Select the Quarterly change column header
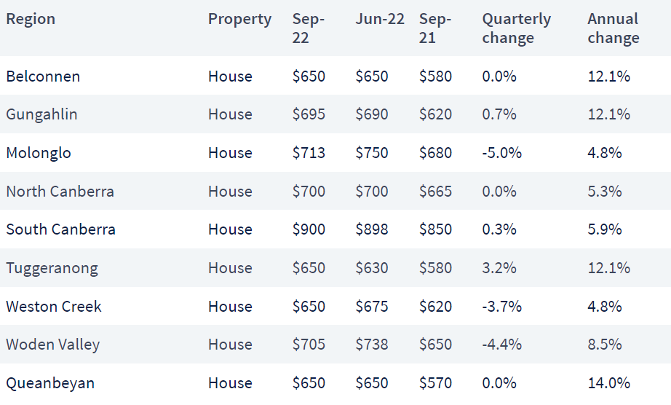This screenshot has width=671, height=405. pos(517,28)
